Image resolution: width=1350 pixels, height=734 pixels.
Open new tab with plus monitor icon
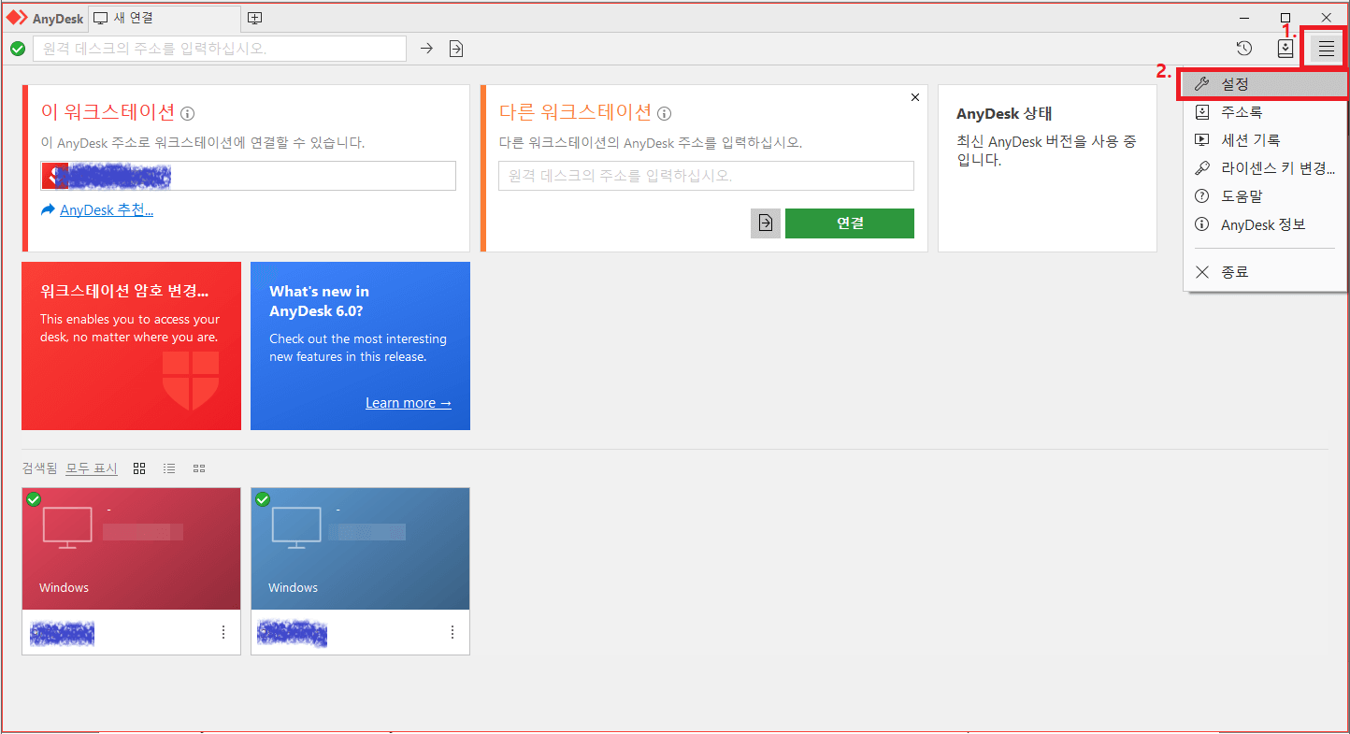[x=254, y=18]
